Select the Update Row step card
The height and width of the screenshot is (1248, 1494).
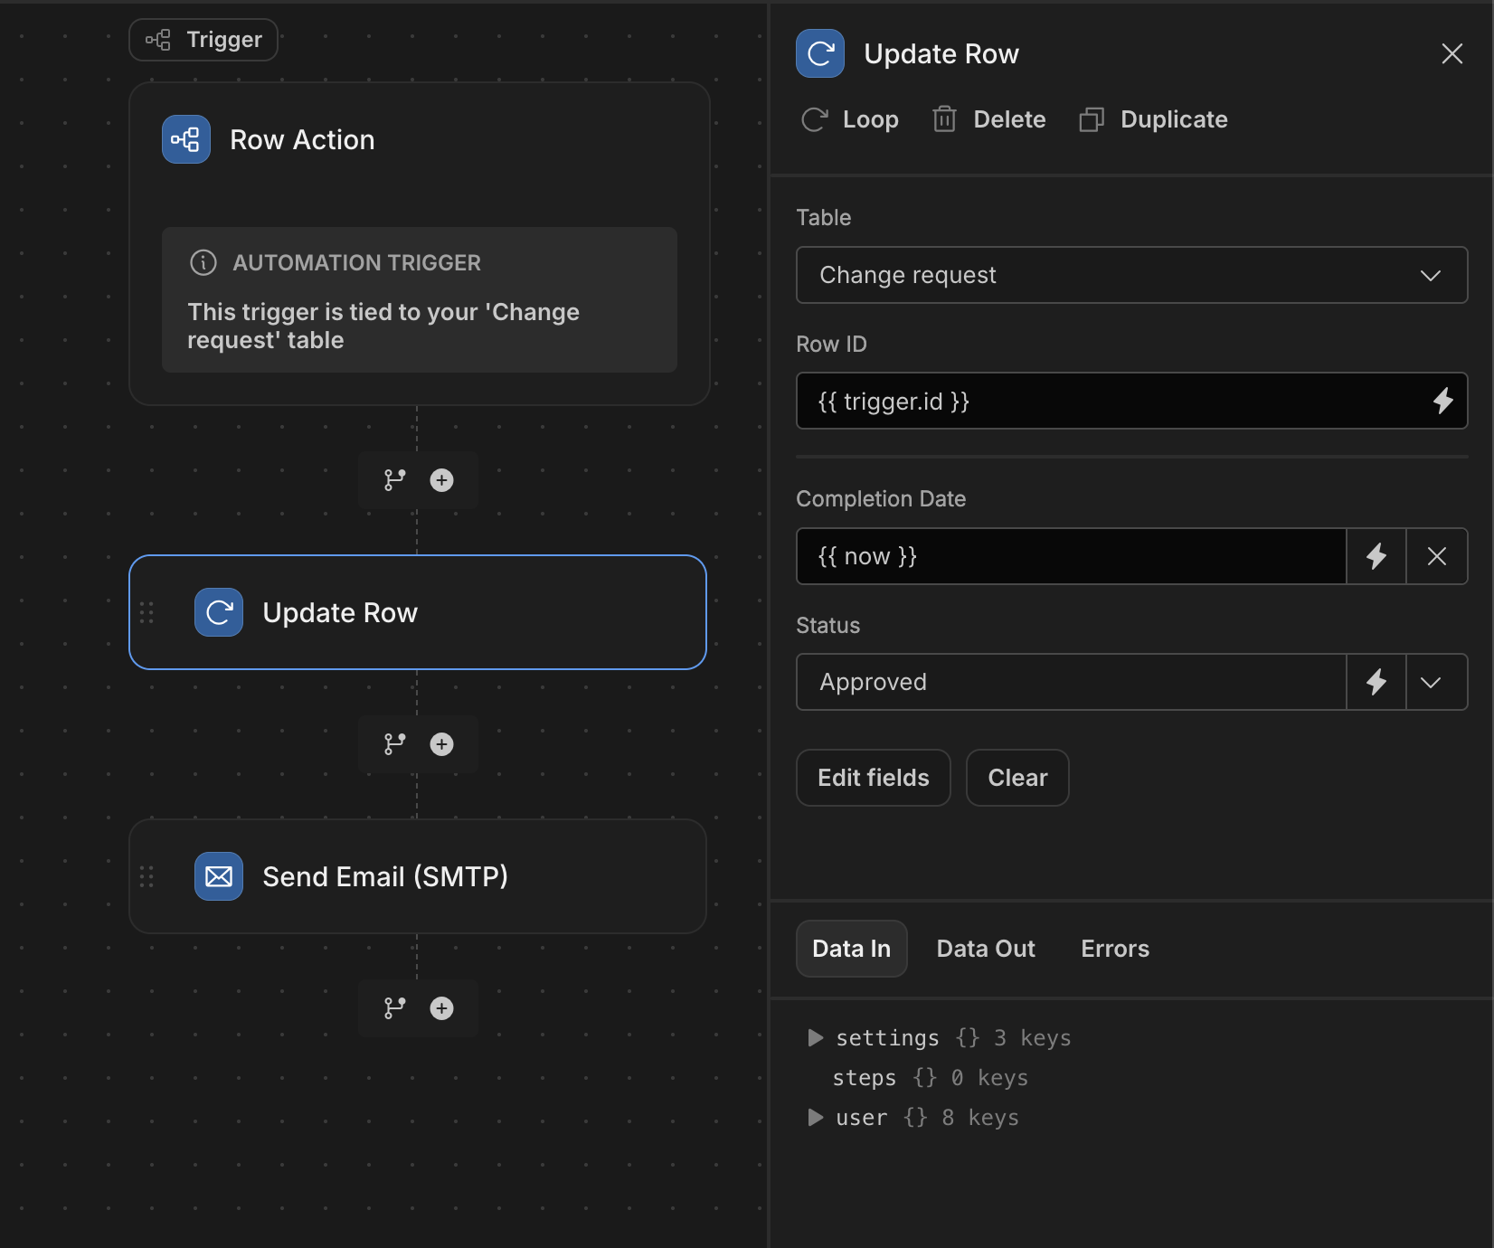418,612
